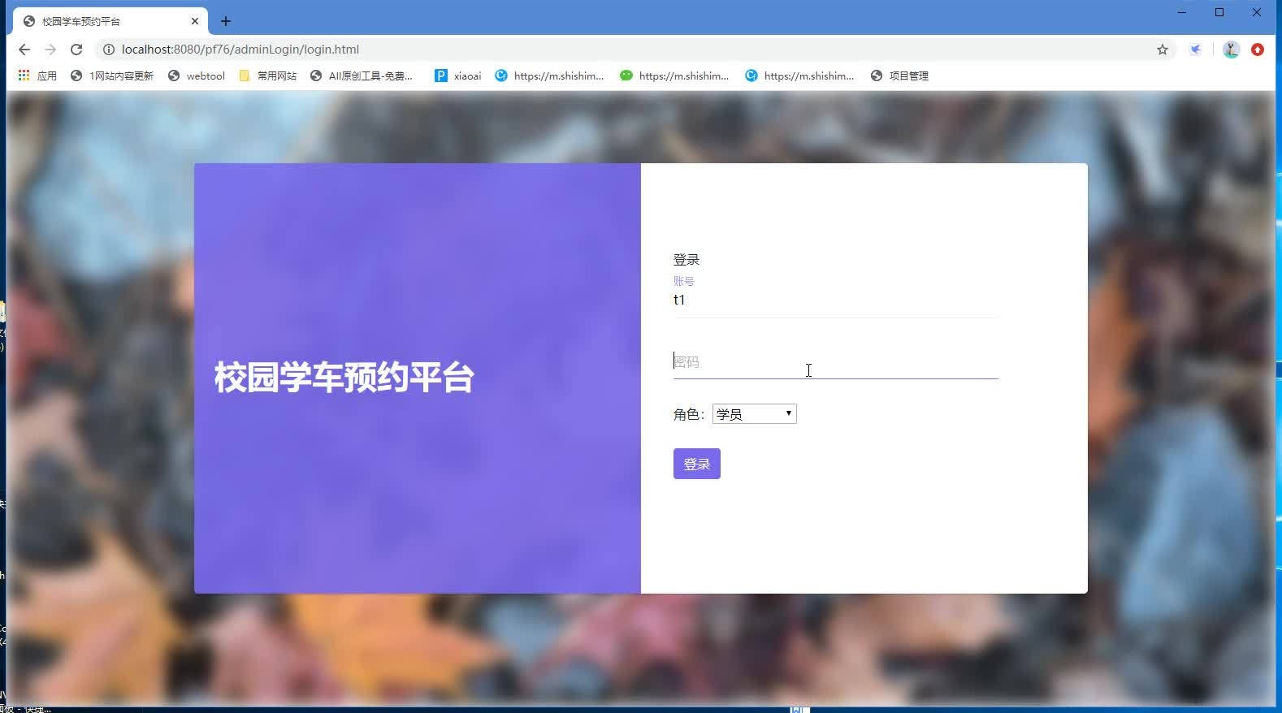This screenshot has width=1282, height=713.
Task: Open the AI原创工具 bookmark
Action: click(x=362, y=76)
